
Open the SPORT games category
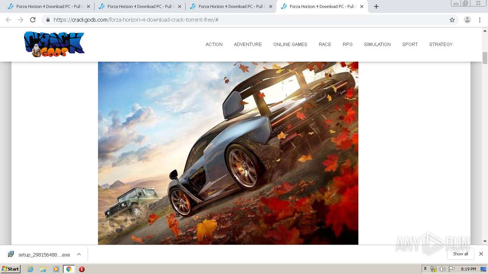[410, 45]
